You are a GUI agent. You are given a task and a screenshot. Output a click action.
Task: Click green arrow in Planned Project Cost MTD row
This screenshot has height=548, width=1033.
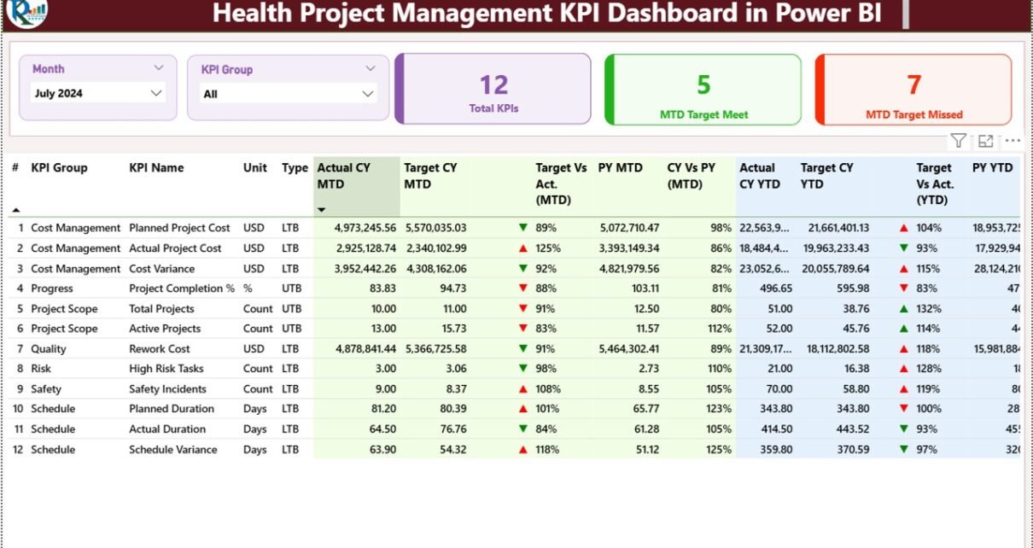[523, 228]
